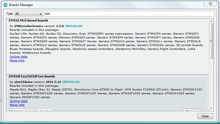Image resolution: width=220 pixels, height=124 pixels.
Task: Click the author name 'stm32duino'
Action: (x=23, y=82)
